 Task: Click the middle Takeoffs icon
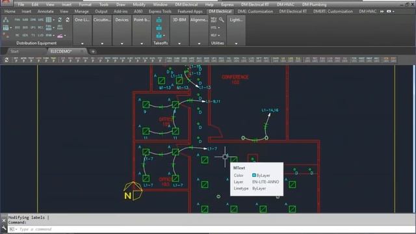pos(159,27)
